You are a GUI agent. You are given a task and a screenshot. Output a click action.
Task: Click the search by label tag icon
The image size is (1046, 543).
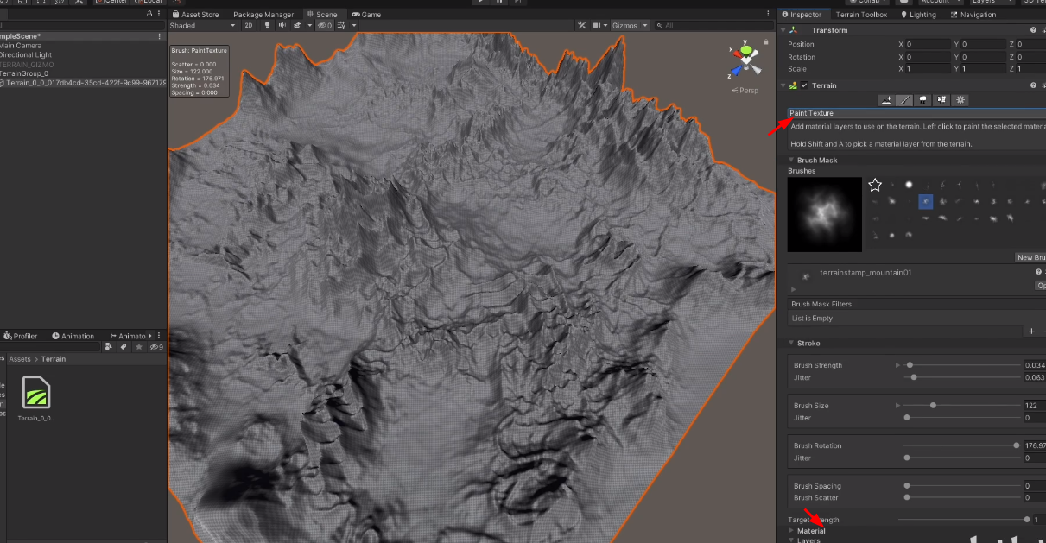pos(124,347)
